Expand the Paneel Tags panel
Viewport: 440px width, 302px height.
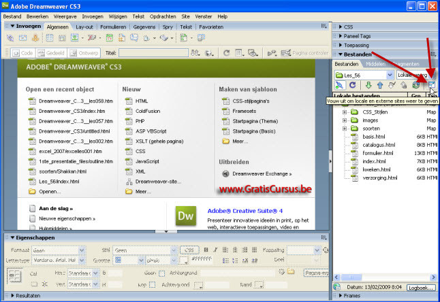click(340, 36)
